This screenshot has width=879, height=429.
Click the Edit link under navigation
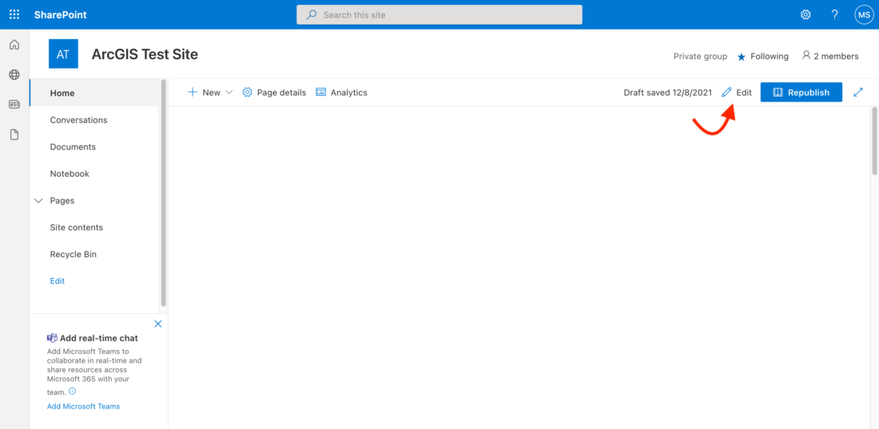[x=58, y=281]
